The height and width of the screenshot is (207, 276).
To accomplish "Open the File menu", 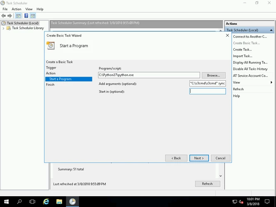I will [5, 9].
